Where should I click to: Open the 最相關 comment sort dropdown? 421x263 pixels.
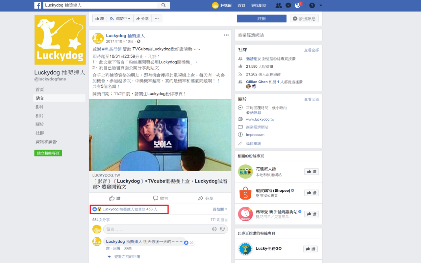point(220,209)
